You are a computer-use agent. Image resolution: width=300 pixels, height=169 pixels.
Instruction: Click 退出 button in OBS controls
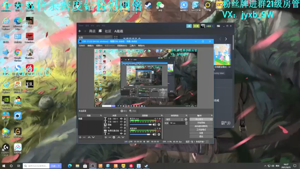click(x=201, y=136)
